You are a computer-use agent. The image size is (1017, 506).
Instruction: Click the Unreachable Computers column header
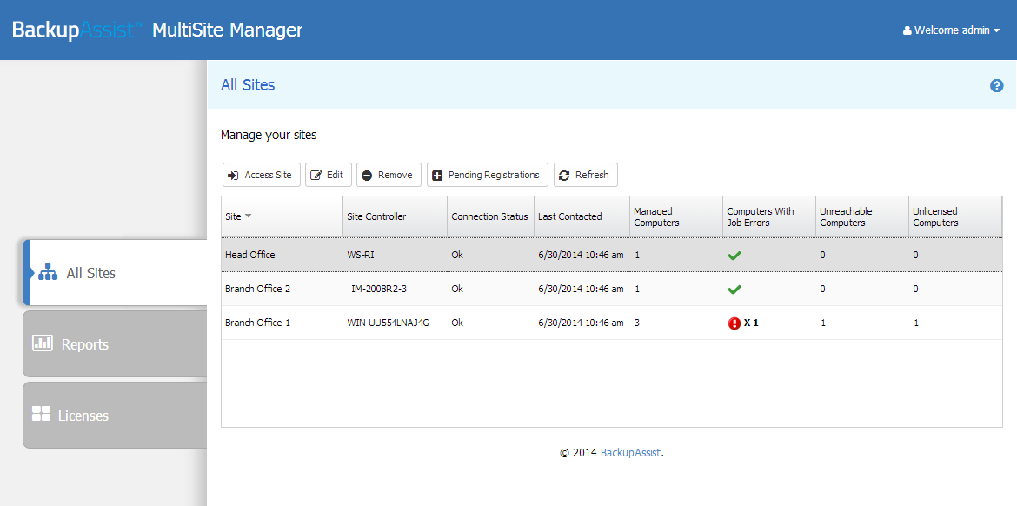[862, 216]
